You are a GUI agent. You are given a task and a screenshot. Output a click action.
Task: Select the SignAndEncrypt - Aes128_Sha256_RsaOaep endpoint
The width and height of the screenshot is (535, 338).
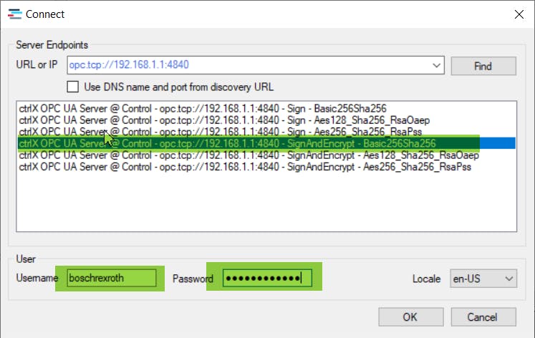coord(266,155)
